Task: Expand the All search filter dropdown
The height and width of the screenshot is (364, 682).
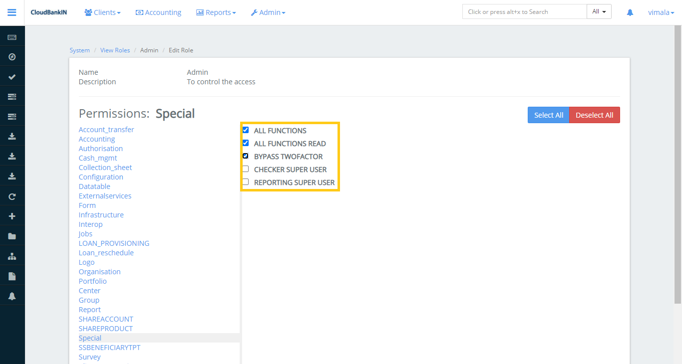Action: 599,11
